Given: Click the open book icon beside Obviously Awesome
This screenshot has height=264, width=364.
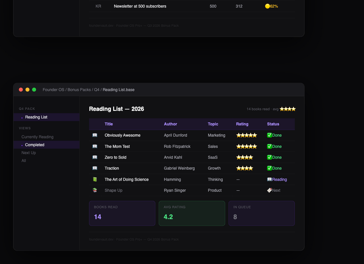Looking at the screenshot, I should pyautogui.click(x=95, y=135).
